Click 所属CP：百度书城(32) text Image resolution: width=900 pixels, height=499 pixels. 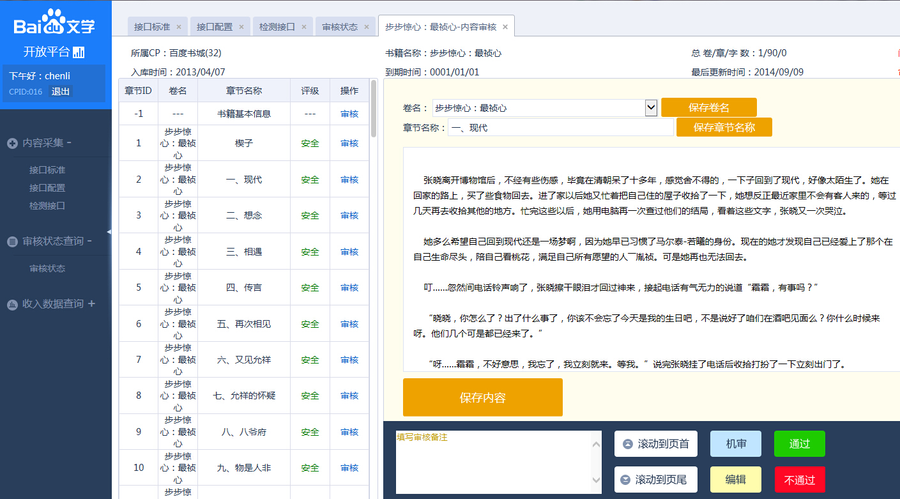[x=176, y=53]
